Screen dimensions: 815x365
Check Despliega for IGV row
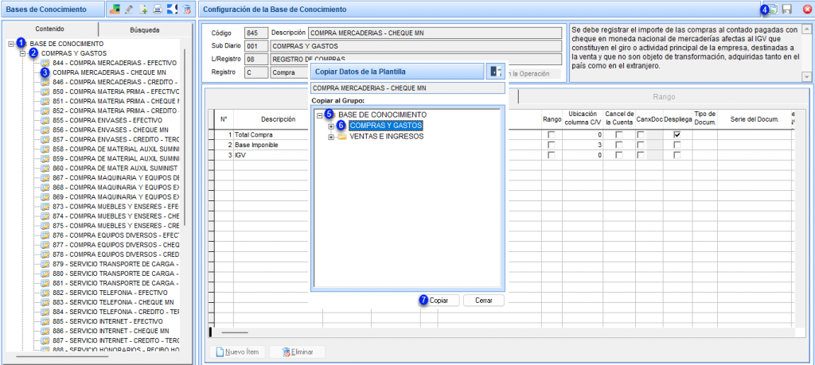pyautogui.click(x=677, y=155)
